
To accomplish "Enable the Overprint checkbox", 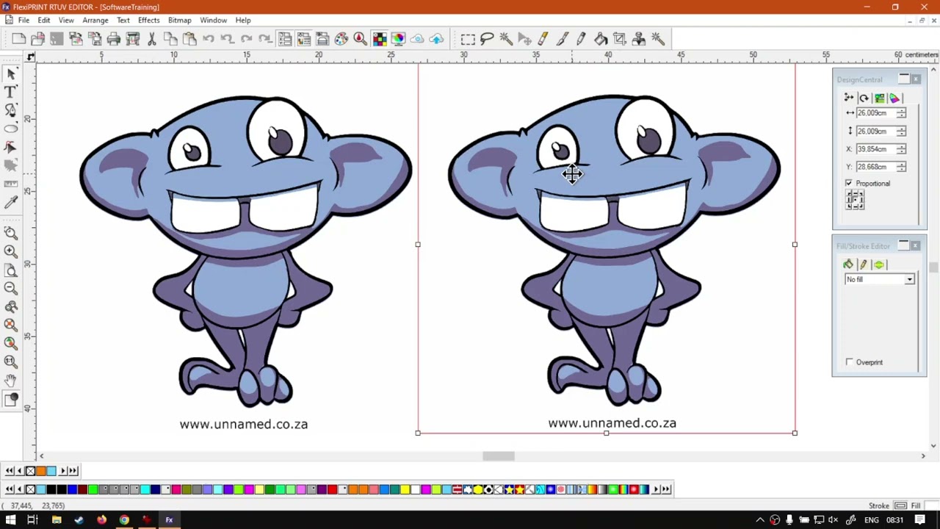I will click(x=850, y=362).
